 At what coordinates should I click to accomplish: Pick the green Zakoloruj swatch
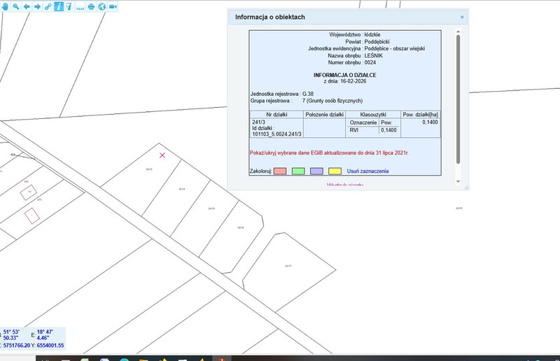tap(297, 171)
